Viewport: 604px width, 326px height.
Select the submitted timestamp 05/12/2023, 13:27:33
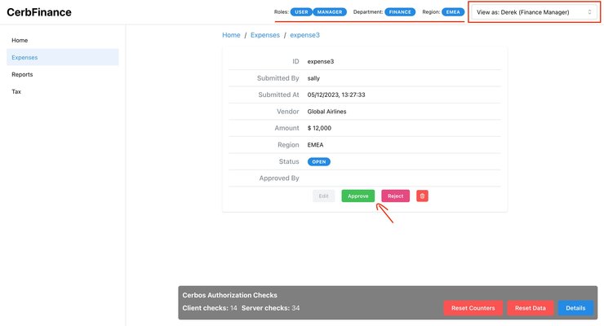[x=336, y=95]
